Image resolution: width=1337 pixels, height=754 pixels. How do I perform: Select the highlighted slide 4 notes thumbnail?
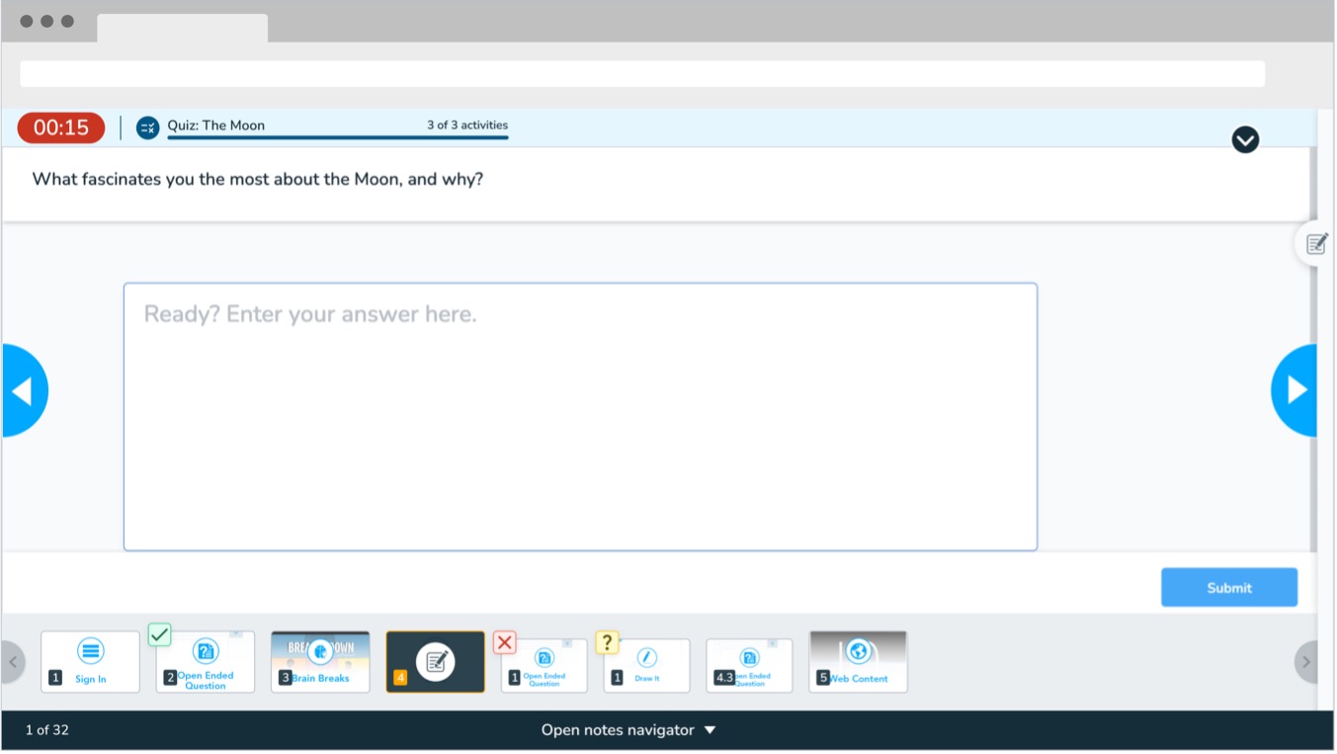(435, 662)
